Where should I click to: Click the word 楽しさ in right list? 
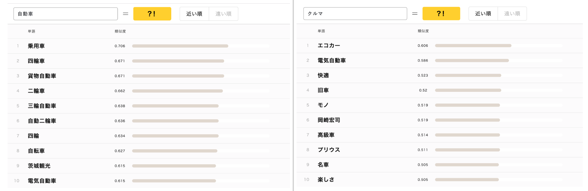[x=326, y=180]
